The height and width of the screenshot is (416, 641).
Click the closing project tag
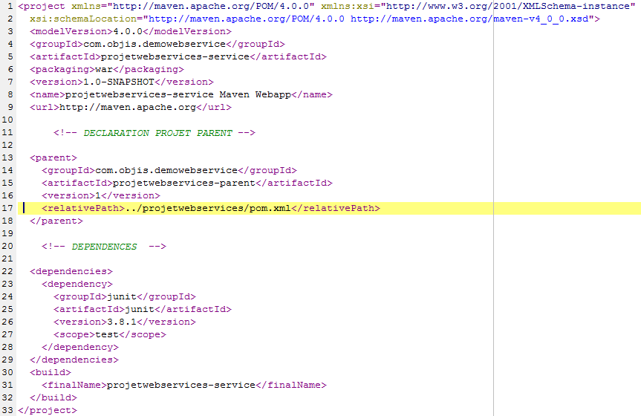48,410
